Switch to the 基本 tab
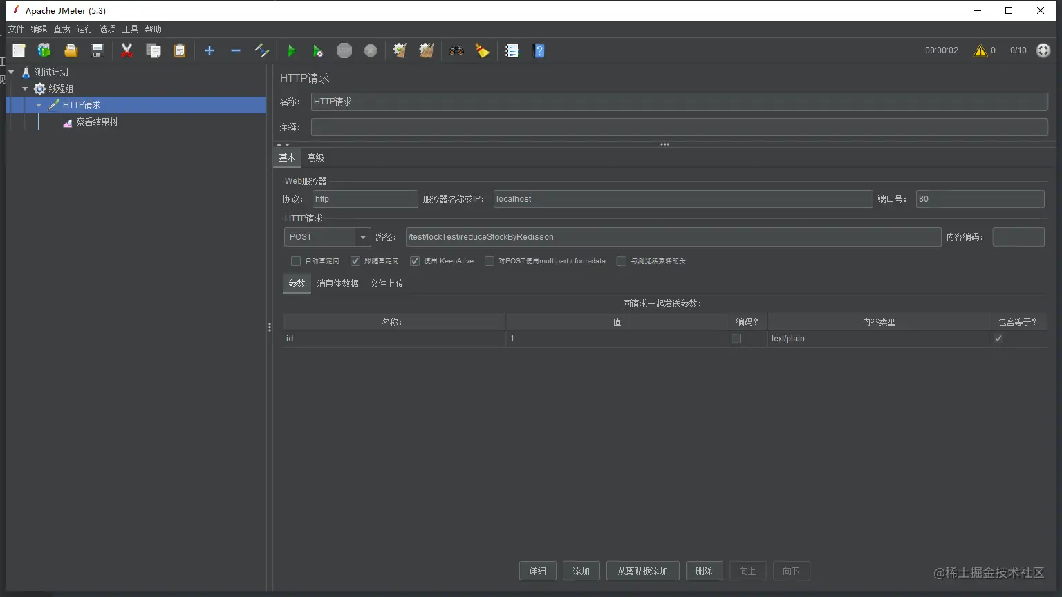1062x597 pixels. tap(287, 158)
